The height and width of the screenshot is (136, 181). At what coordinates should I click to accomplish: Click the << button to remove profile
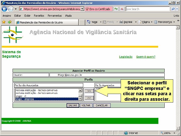point(89,98)
